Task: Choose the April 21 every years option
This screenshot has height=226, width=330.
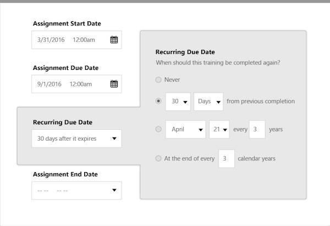Action: coord(158,129)
